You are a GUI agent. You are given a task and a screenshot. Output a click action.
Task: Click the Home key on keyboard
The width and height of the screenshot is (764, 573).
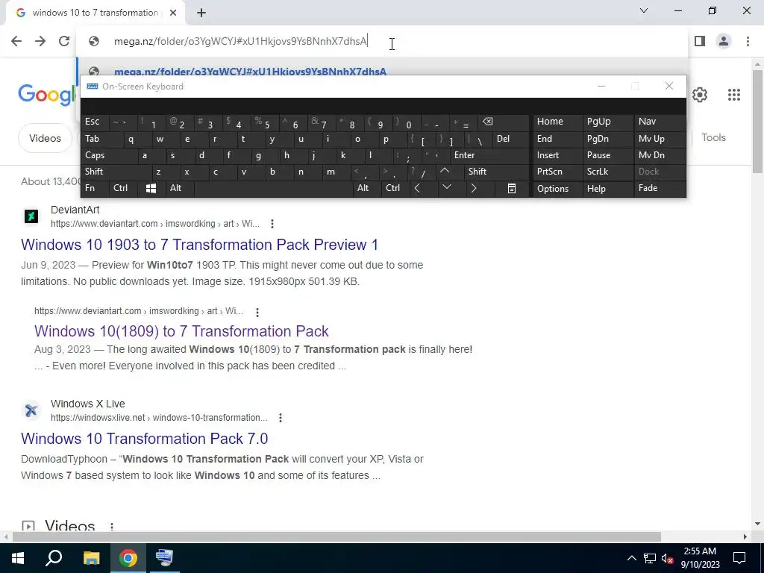(x=557, y=122)
